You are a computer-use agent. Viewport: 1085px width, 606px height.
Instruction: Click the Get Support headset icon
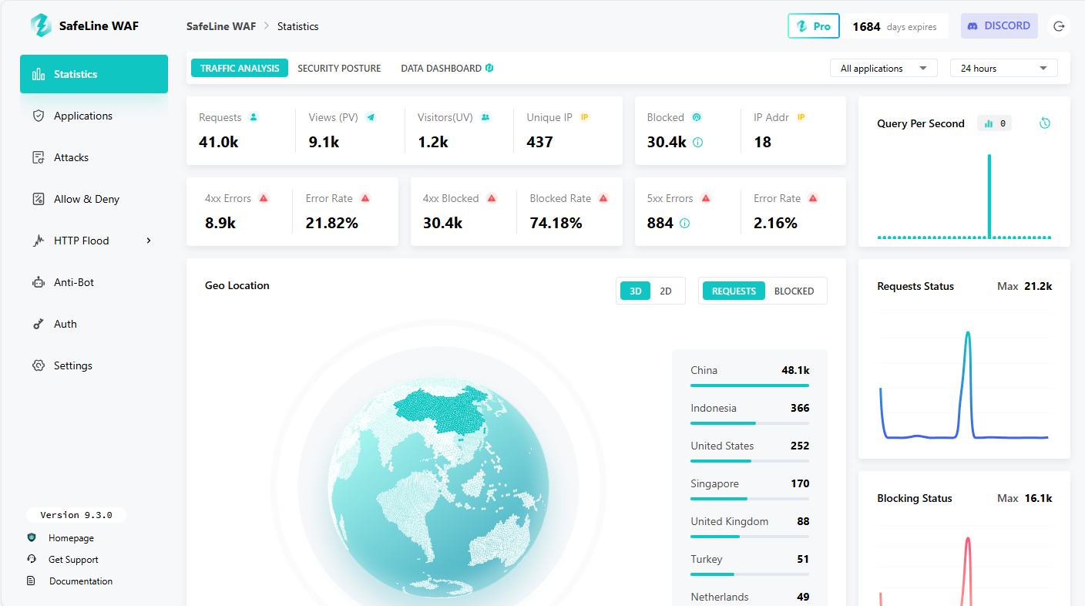coord(32,560)
